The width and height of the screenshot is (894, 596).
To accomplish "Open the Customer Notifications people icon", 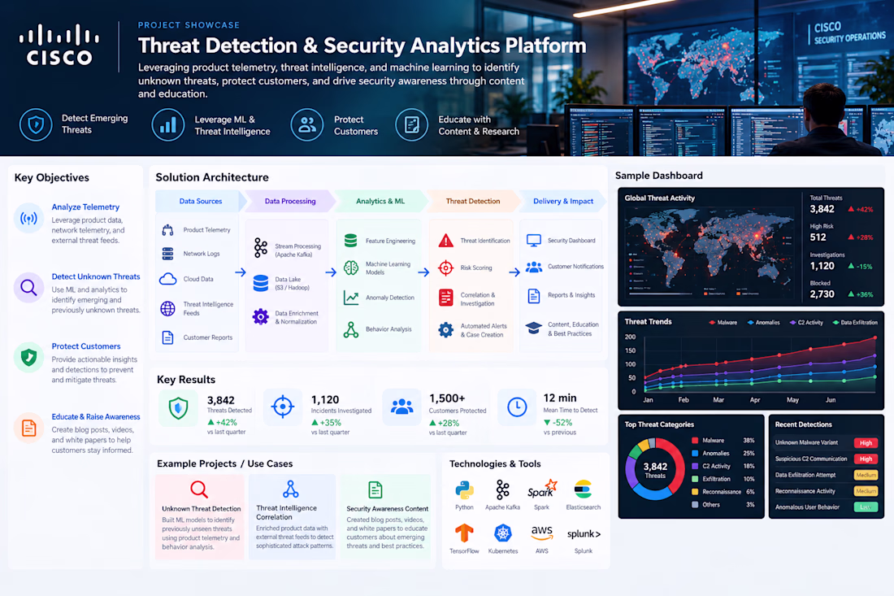I will tap(534, 267).
